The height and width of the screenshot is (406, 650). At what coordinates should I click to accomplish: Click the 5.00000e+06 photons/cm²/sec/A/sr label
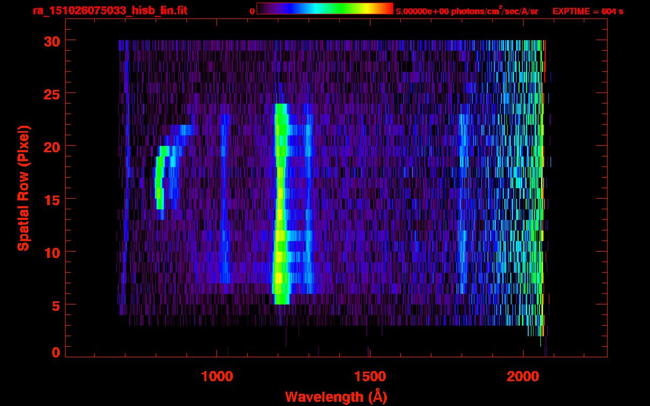pyautogui.click(x=467, y=11)
